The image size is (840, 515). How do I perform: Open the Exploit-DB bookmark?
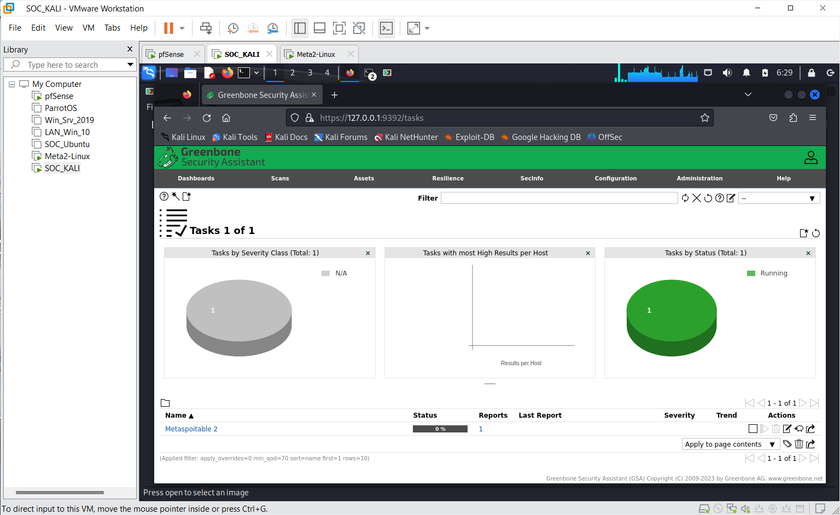pyautogui.click(x=469, y=137)
